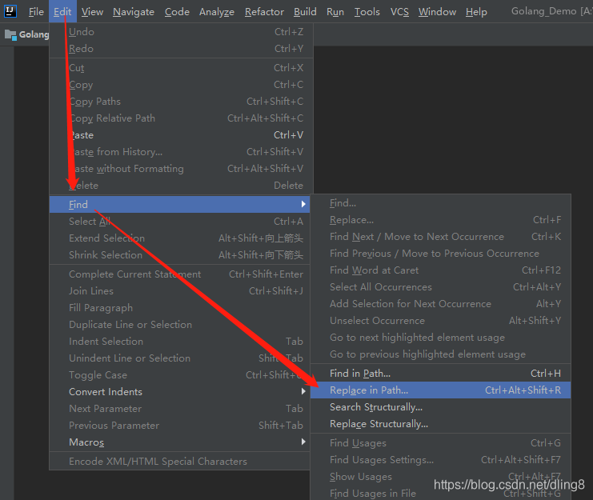Open the Build menu

305,12
